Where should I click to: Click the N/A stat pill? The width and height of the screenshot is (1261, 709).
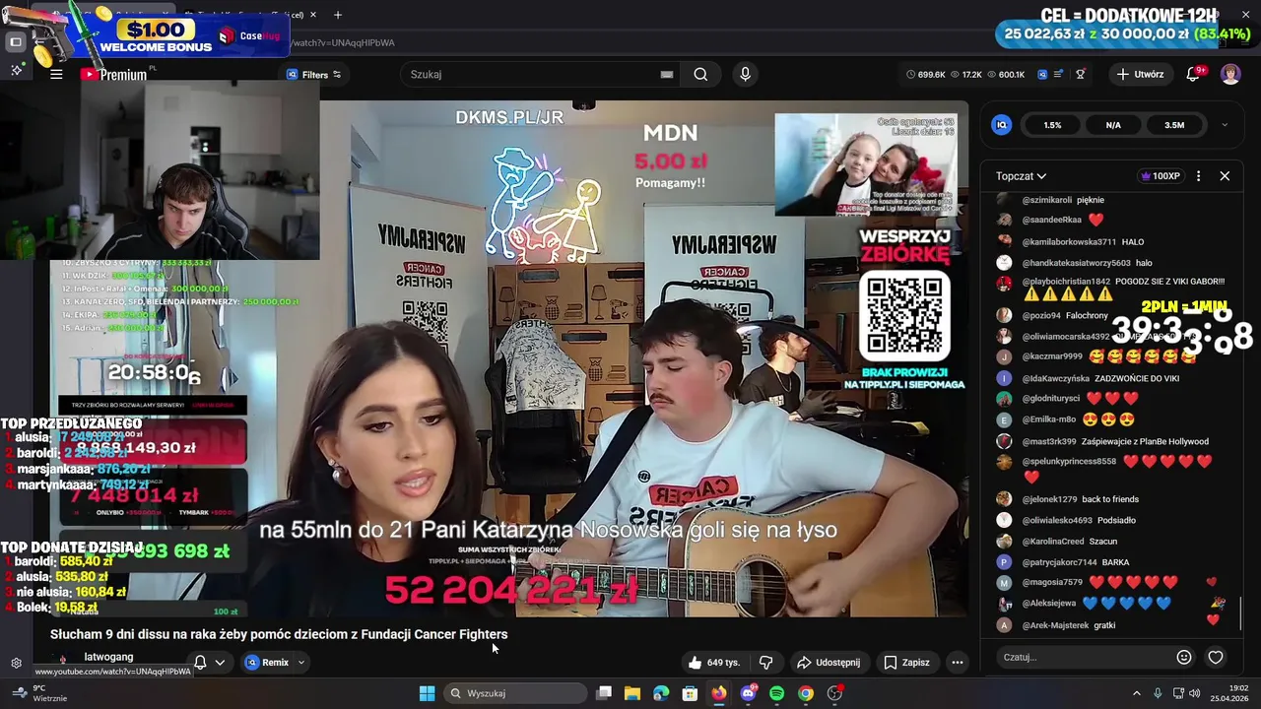pyautogui.click(x=1113, y=125)
